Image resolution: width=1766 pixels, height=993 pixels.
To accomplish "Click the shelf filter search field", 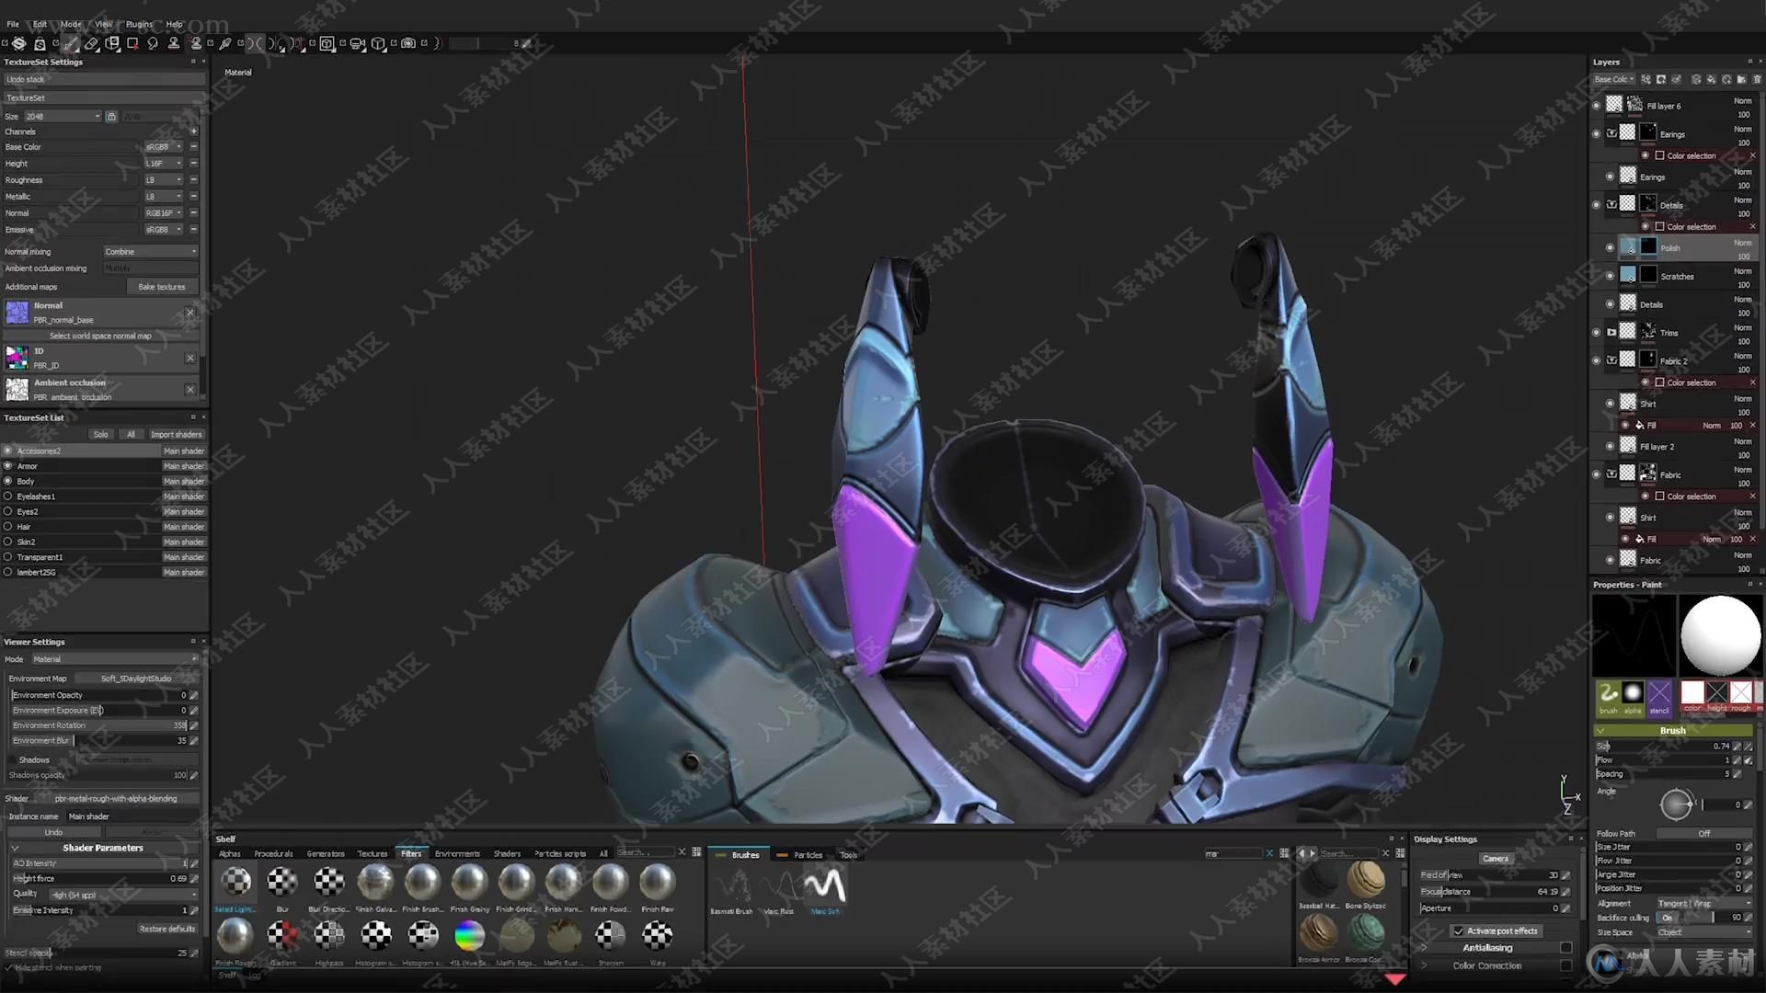I will (645, 852).
